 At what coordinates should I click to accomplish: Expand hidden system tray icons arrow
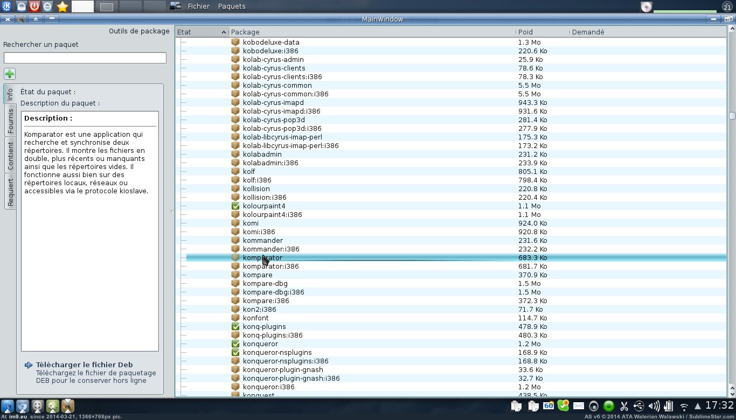[698, 407]
